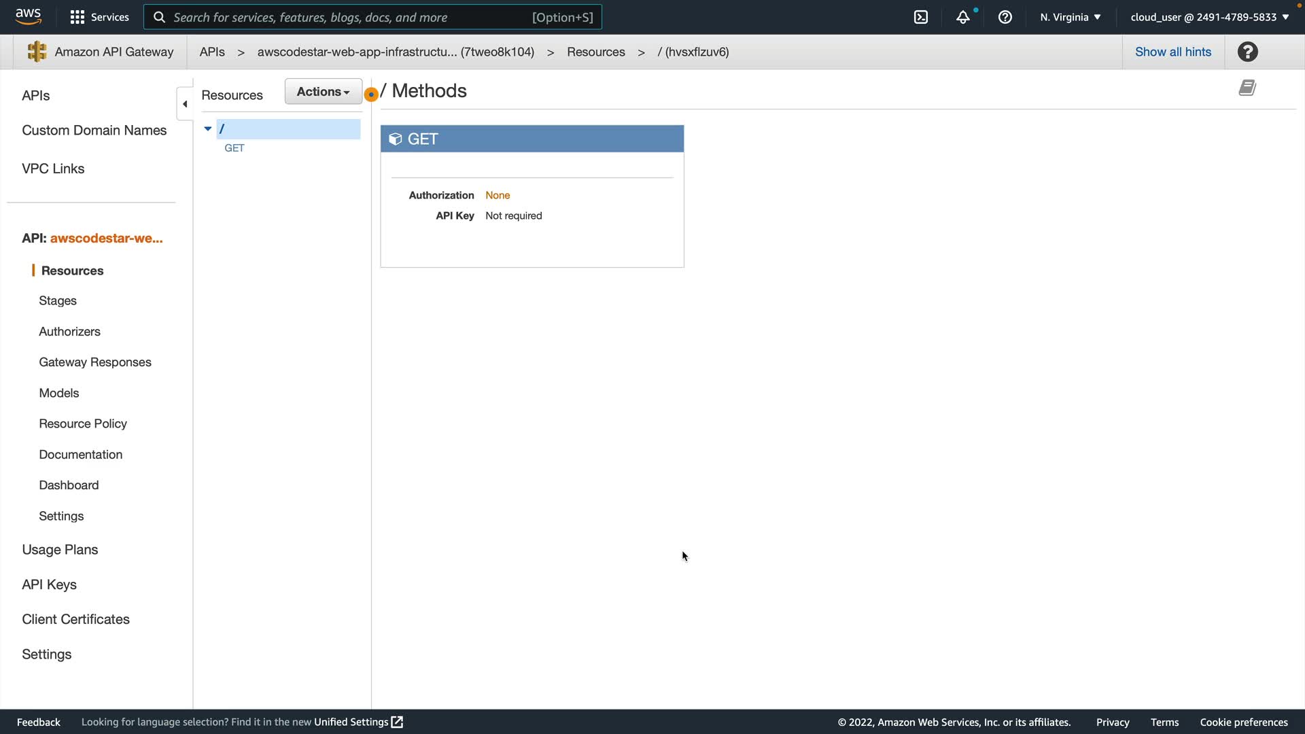Expand the N. Virginia region selector

point(1070,17)
